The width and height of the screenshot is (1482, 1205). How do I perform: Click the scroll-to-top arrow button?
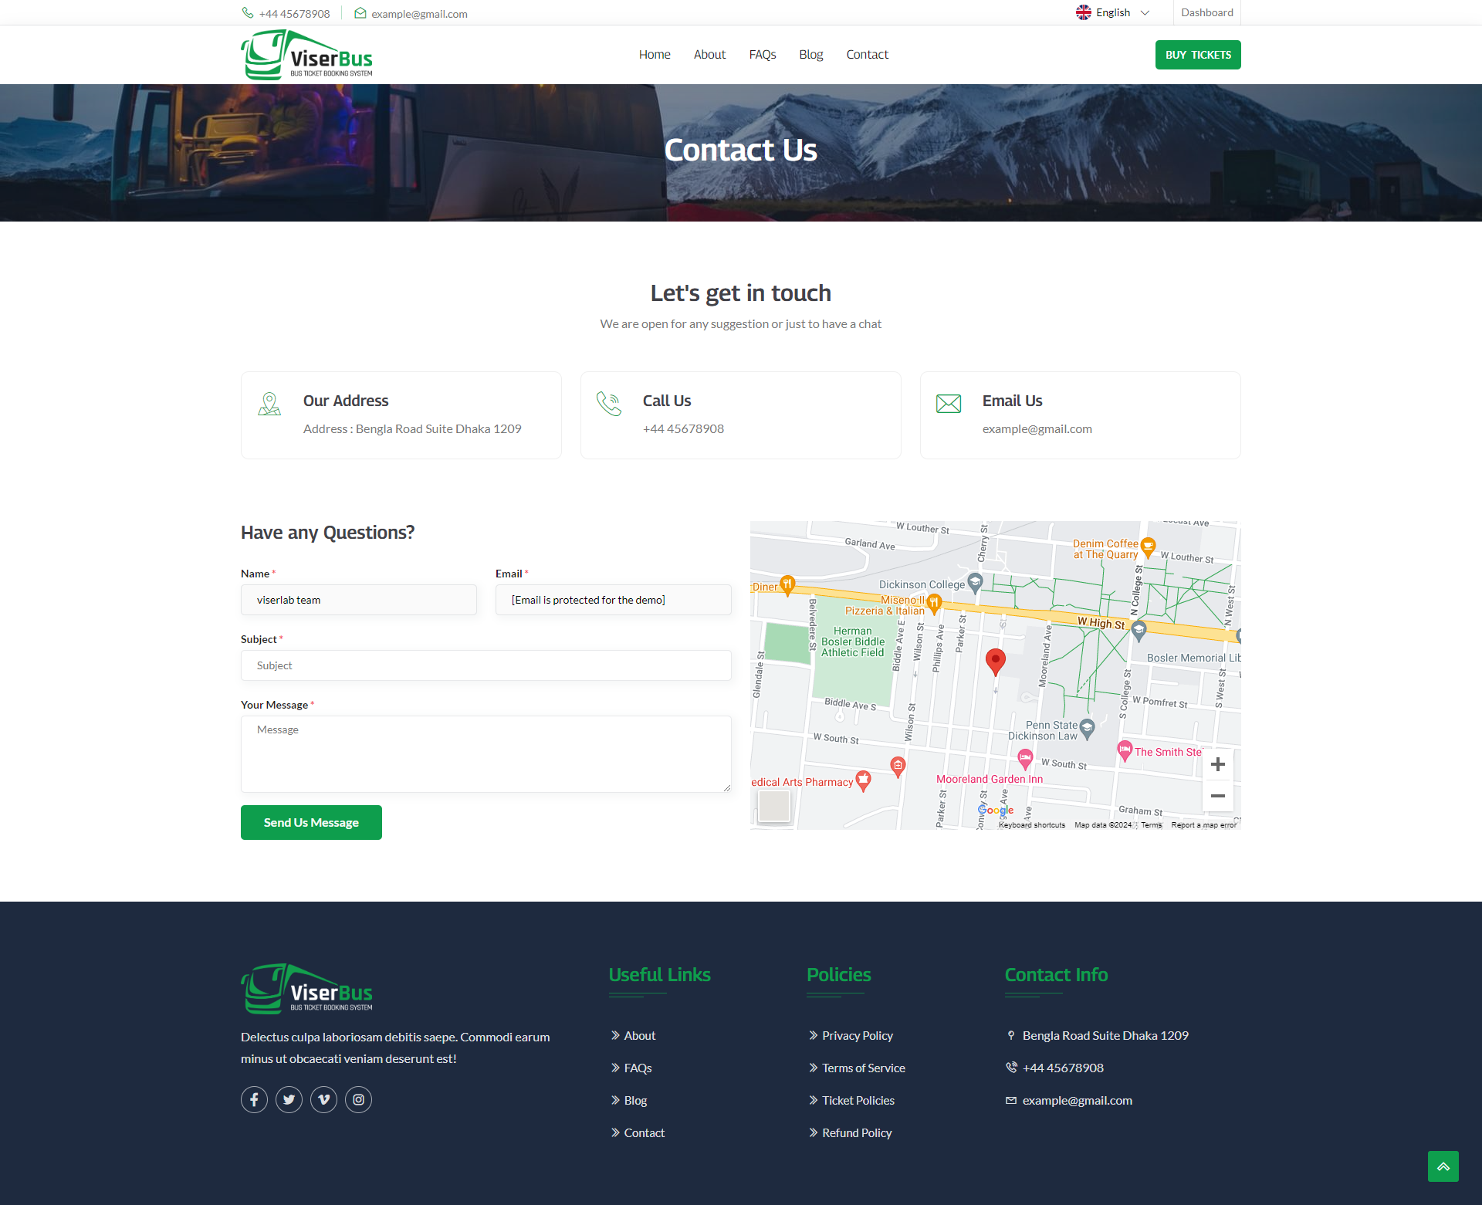(x=1443, y=1166)
